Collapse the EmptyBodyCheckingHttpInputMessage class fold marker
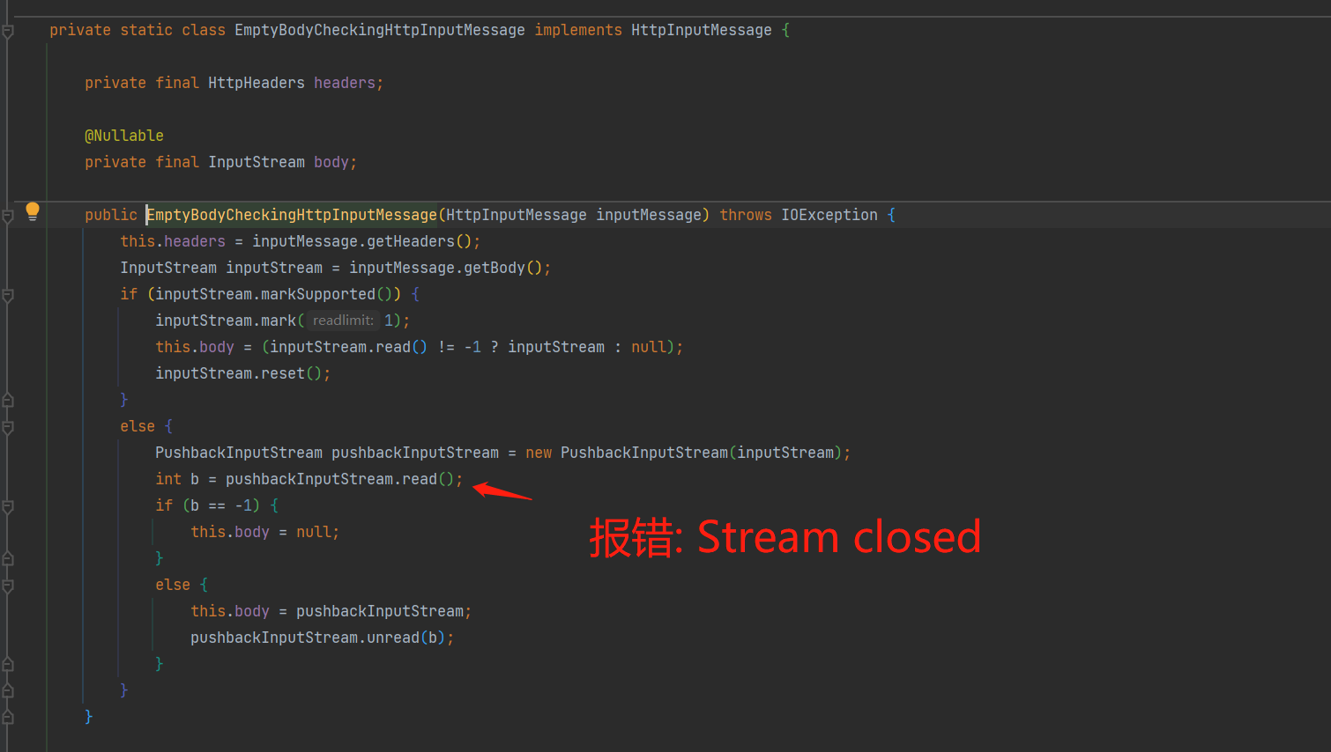 (x=7, y=30)
